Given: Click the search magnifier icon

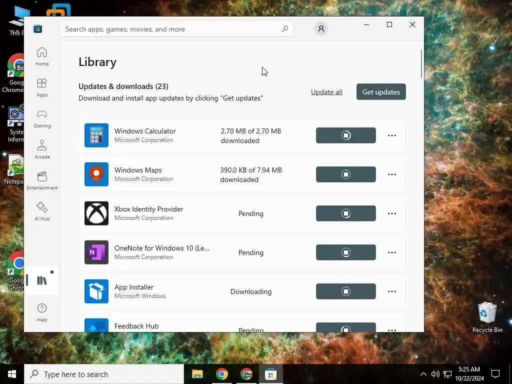Looking at the screenshot, I should tap(284, 28).
